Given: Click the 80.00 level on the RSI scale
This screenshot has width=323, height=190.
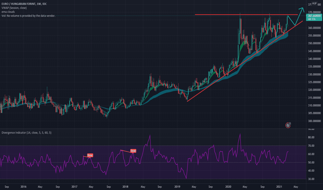Looking at the screenshot, I should point(311,137).
